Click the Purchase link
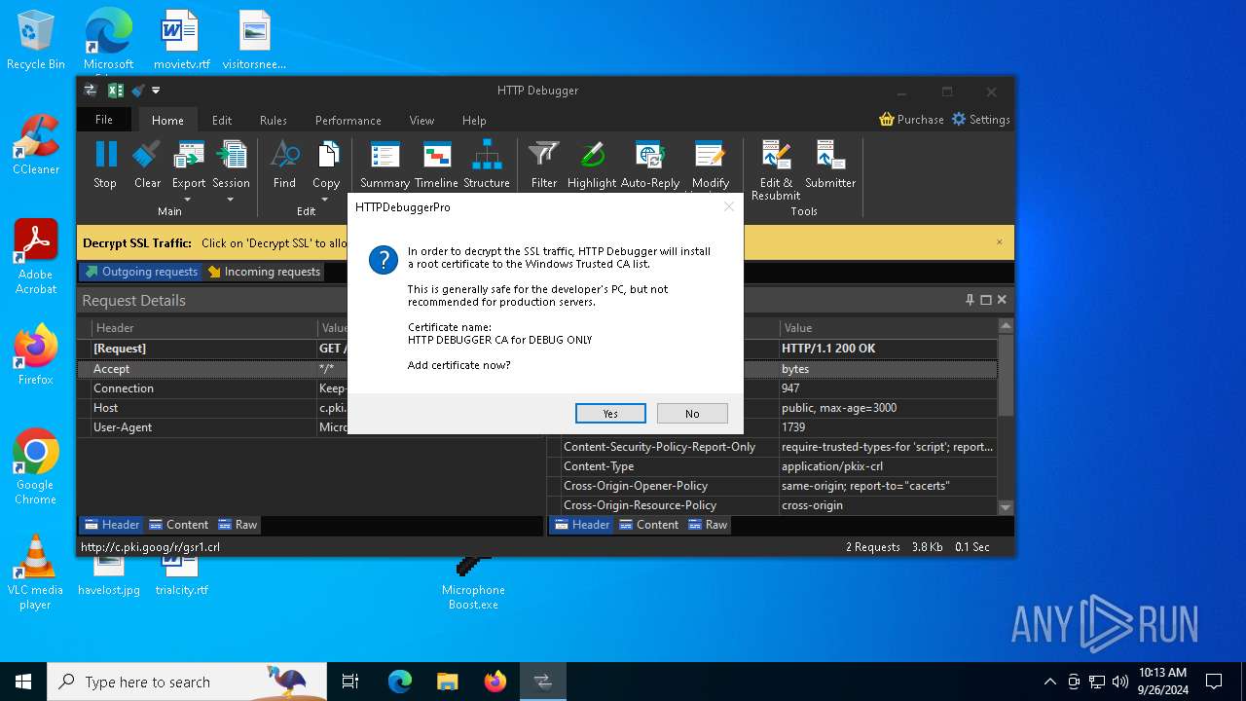The image size is (1246, 701). tap(911, 119)
